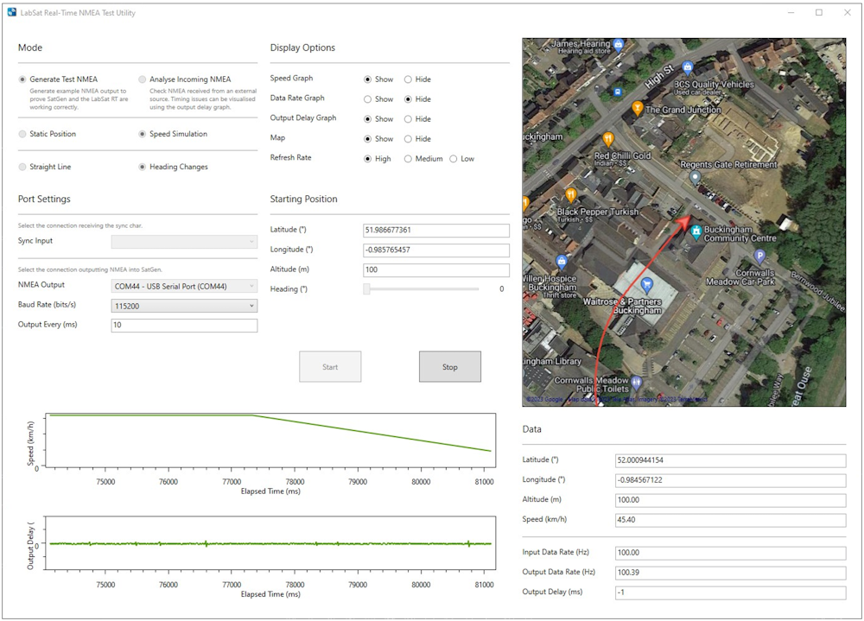
Task: Click Black Pepper Turkish restaurant pin
Action: pyautogui.click(x=571, y=194)
